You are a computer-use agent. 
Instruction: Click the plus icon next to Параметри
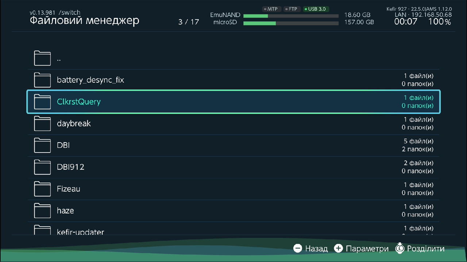pos(339,249)
